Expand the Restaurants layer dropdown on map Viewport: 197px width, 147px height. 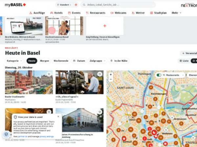183,75
